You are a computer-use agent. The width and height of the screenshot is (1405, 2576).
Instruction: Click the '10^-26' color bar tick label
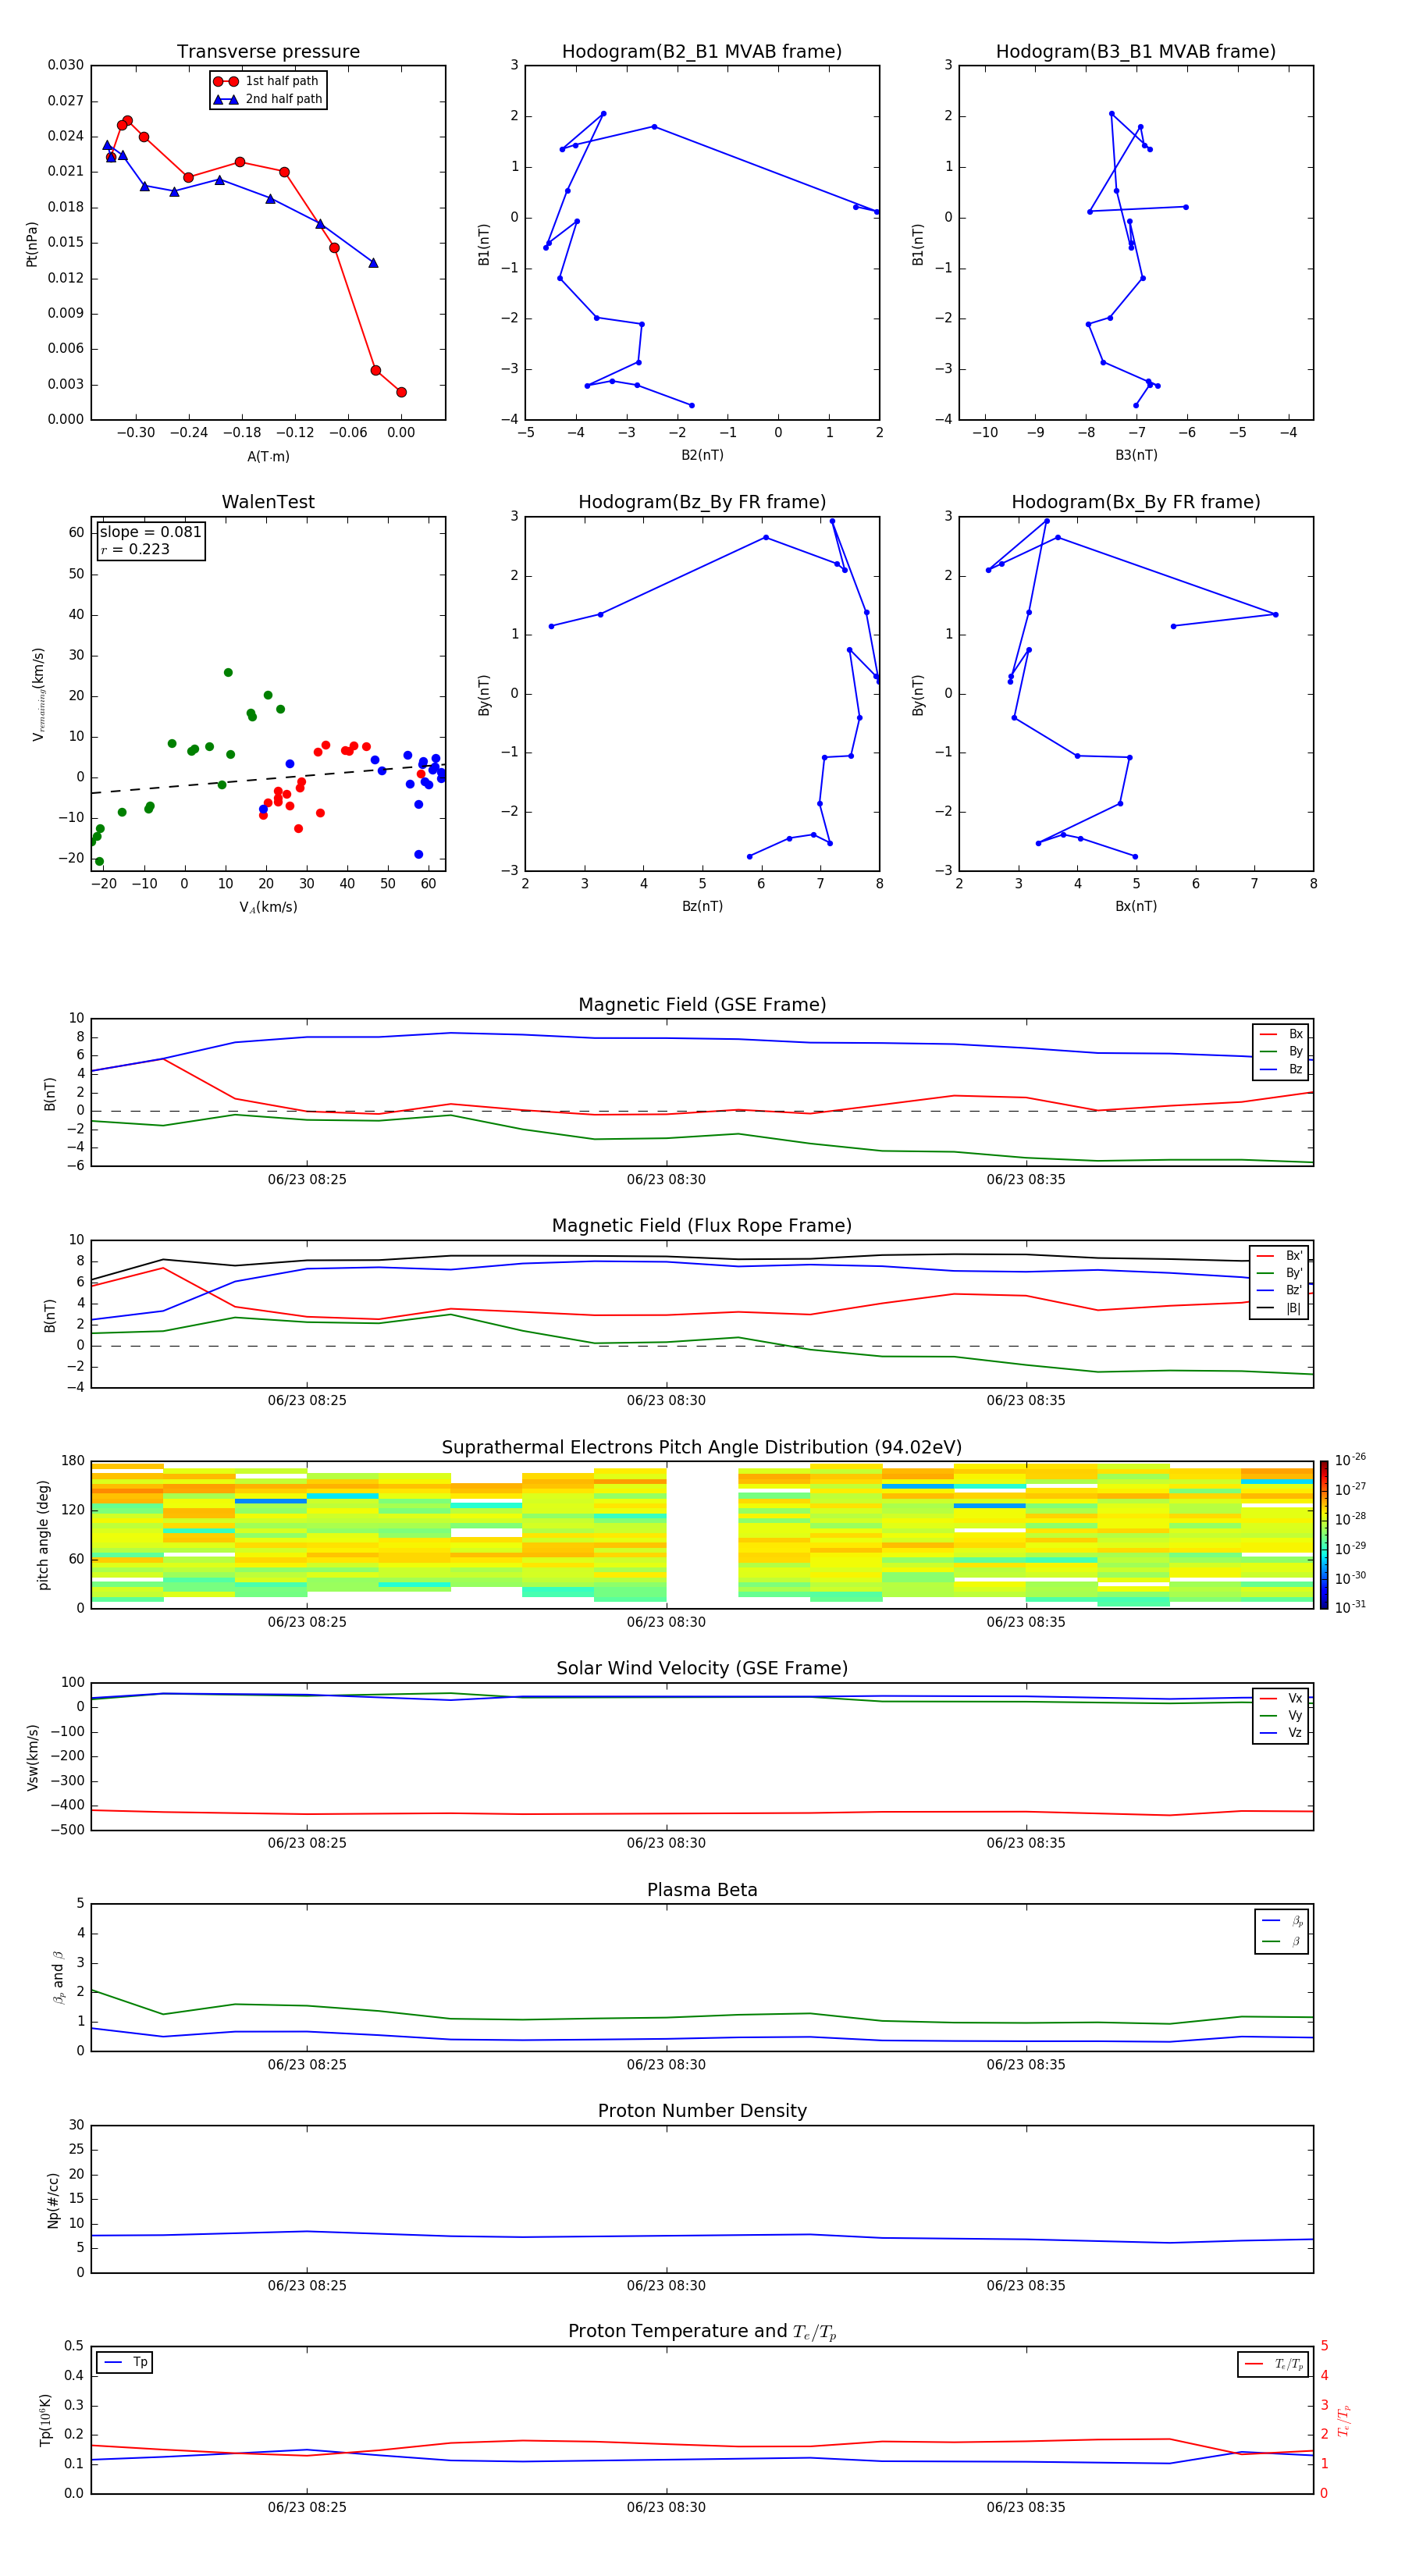[1349, 1460]
